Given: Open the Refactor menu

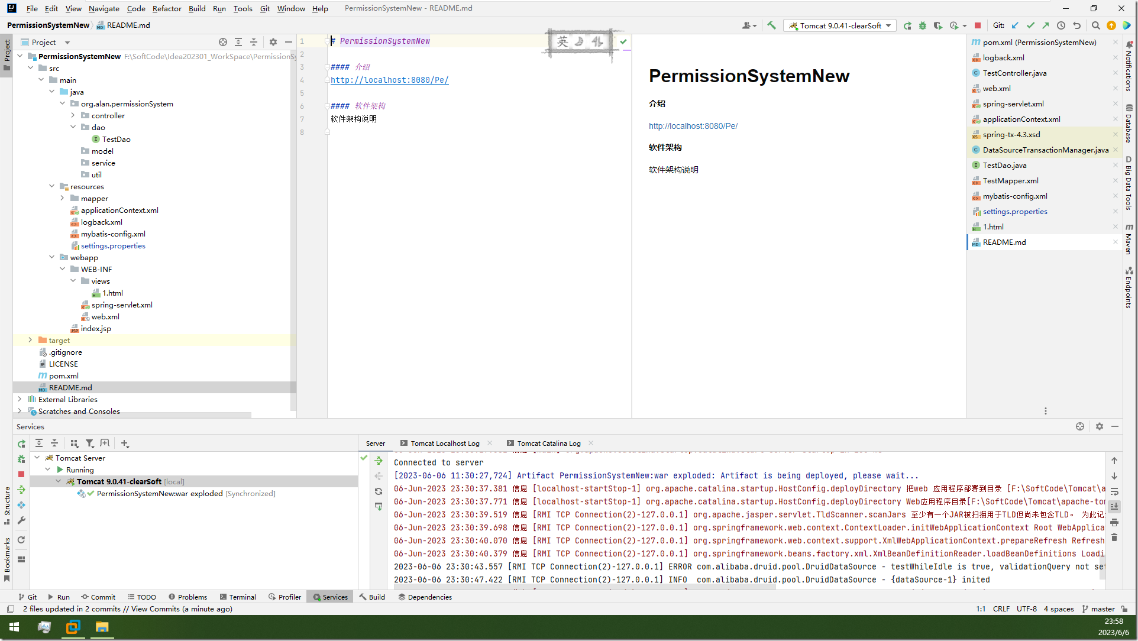Looking at the screenshot, I should [167, 8].
